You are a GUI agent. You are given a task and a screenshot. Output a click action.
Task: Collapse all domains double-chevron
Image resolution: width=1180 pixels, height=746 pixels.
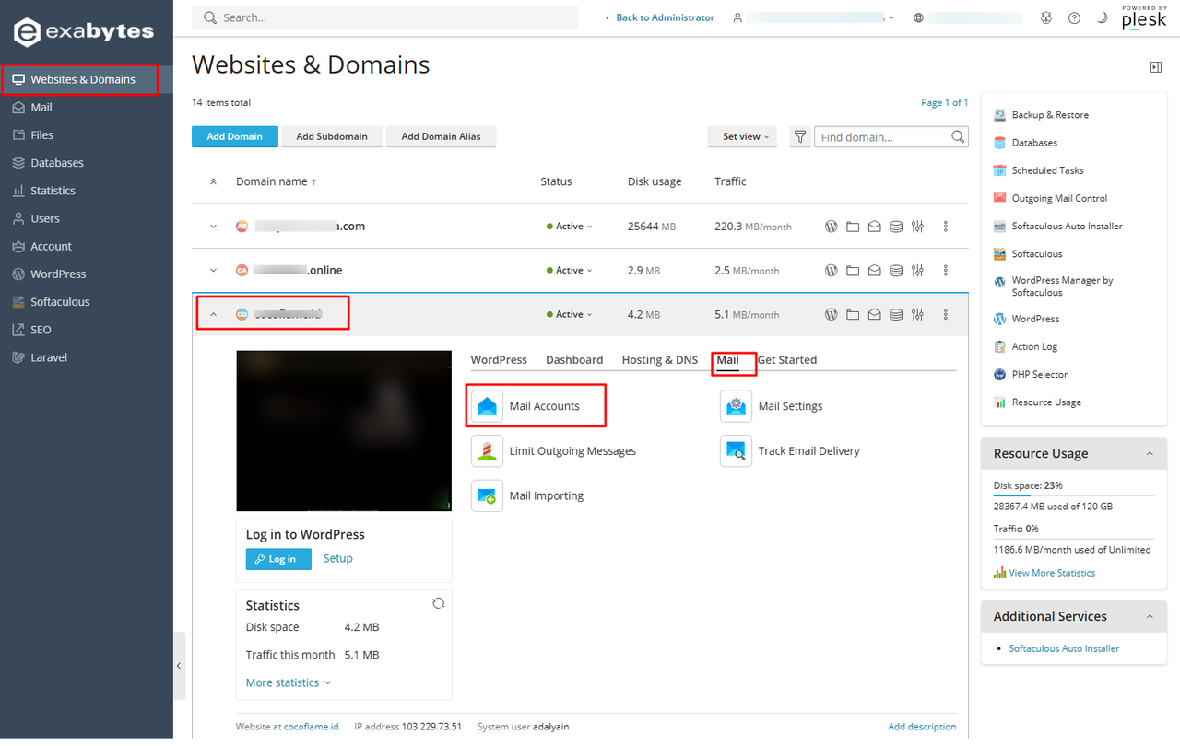click(x=213, y=182)
